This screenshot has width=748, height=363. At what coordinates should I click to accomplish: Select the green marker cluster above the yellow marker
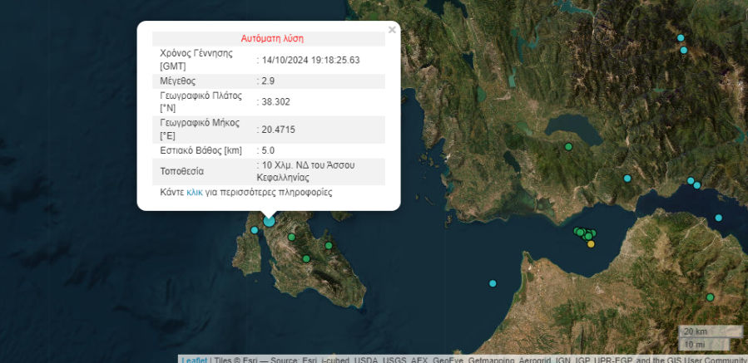(584, 233)
